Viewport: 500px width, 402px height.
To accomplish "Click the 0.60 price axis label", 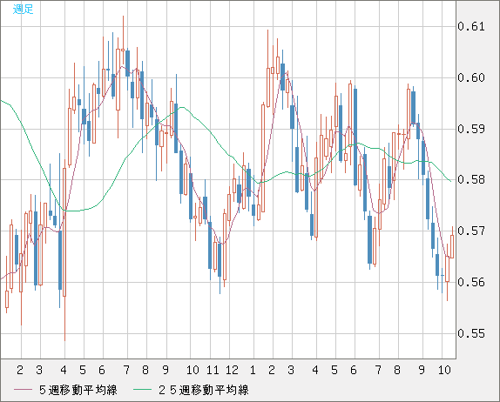I will coord(471,77).
